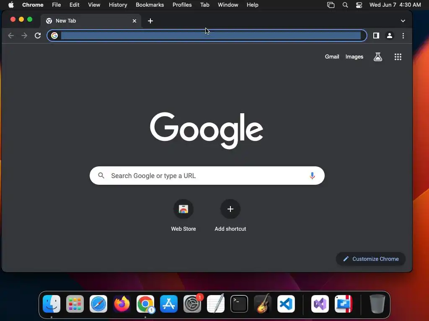This screenshot has height=321, width=429.
Task: Open a new tab with plus button
Action: [x=150, y=21]
